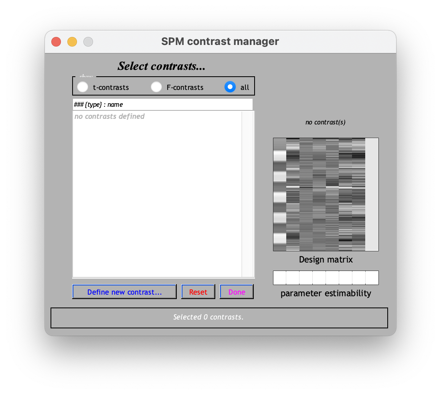Click the rightmost light-gray constant column in design matrix

pos(372,194)
